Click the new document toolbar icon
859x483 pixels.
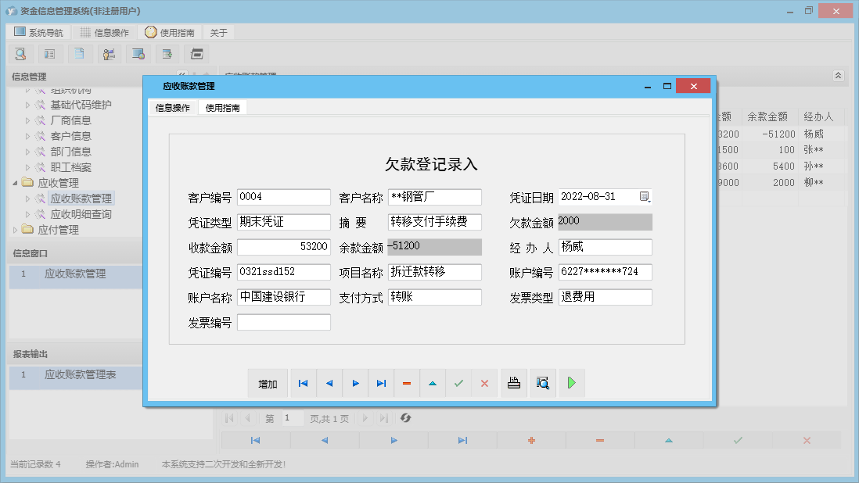tap(80, 53)
